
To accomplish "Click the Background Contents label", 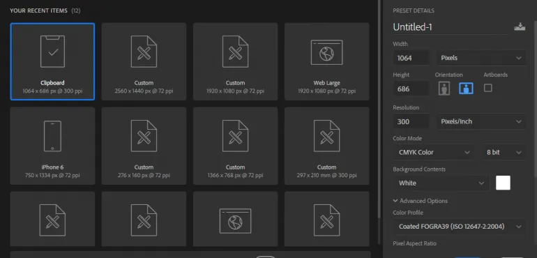I will 419,169.
